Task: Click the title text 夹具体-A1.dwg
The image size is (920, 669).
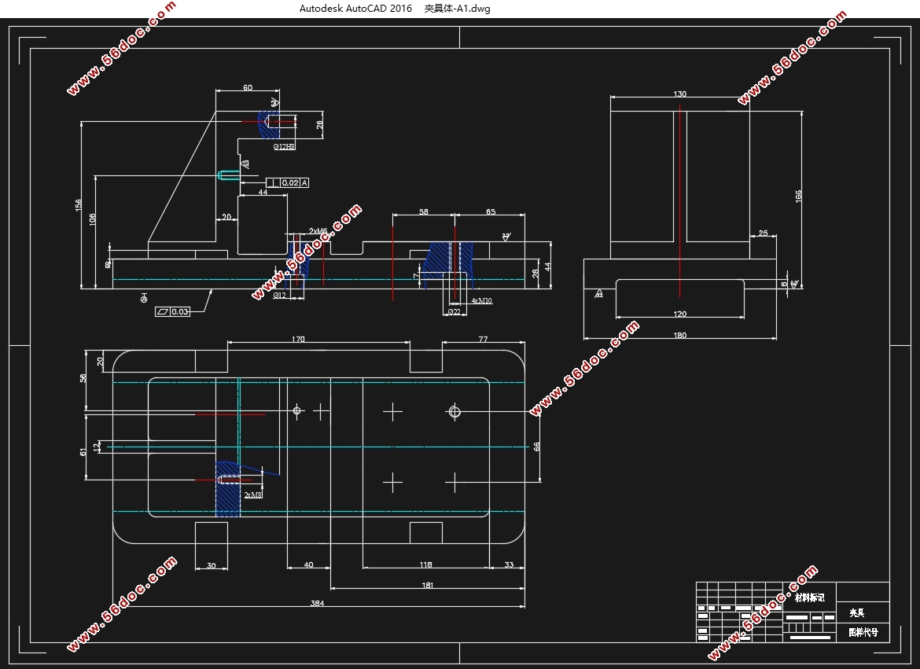Action: [457, 8]
